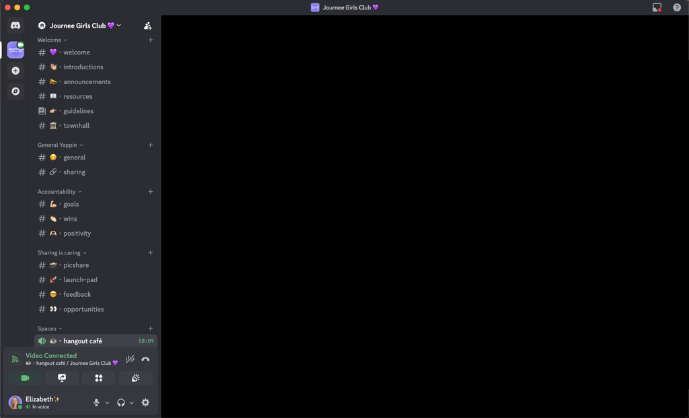689x418 pixels.
Task: Select the hangout café voice channel
Action: pos(96,341)
